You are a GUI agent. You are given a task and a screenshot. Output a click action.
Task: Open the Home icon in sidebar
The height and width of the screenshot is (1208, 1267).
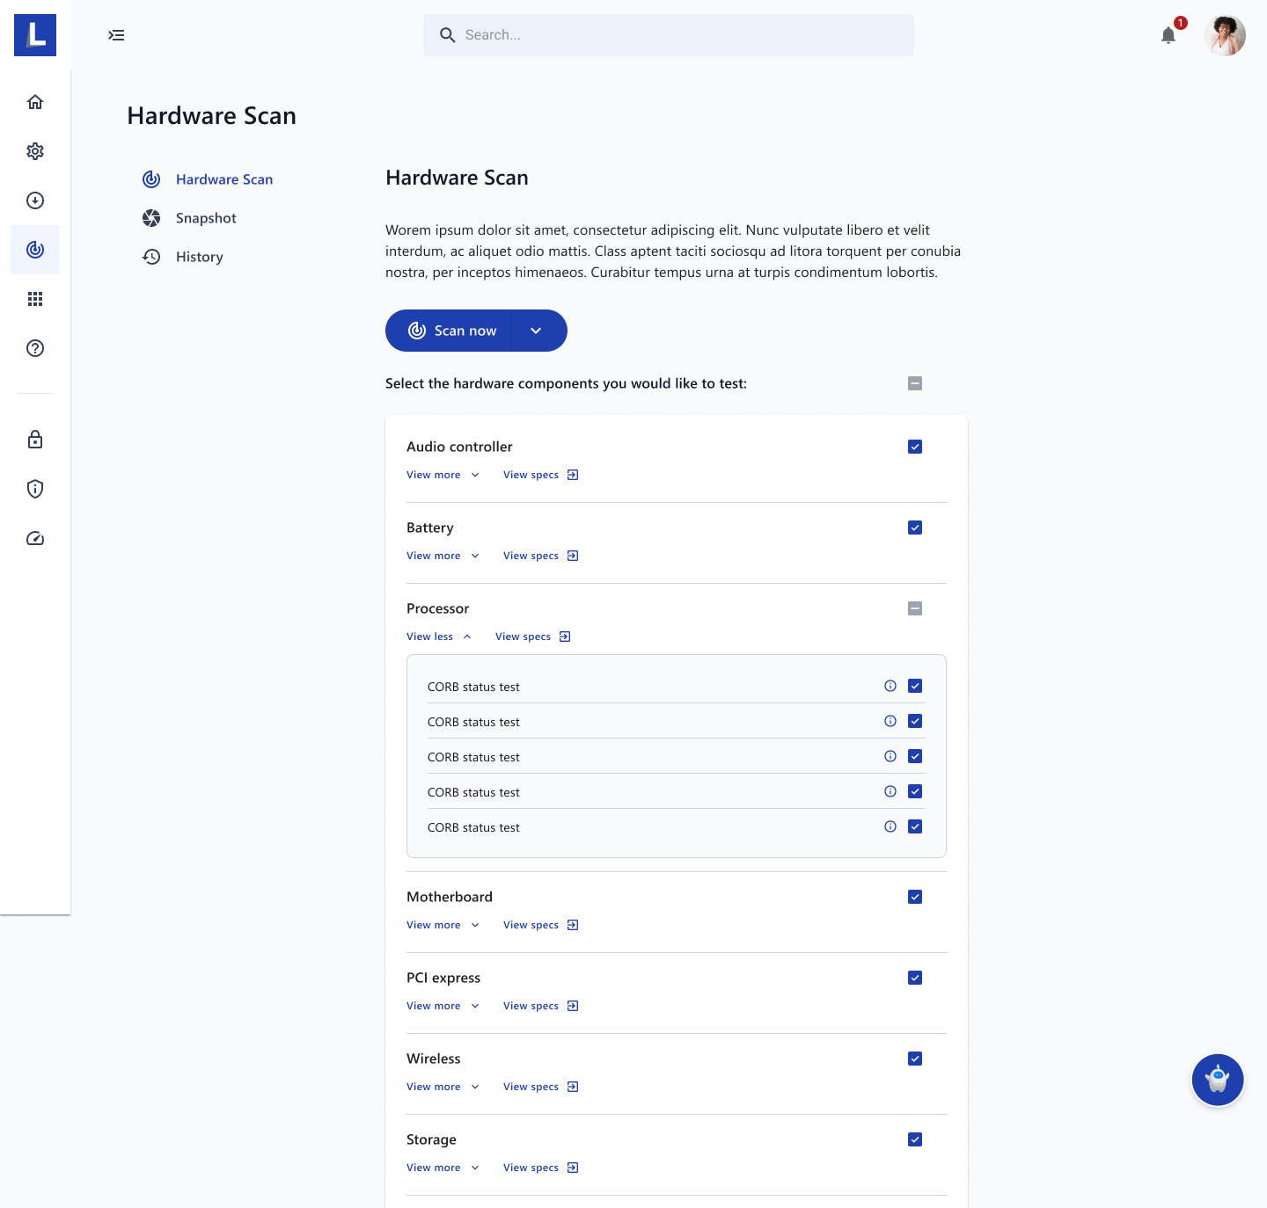pos(35,102)
